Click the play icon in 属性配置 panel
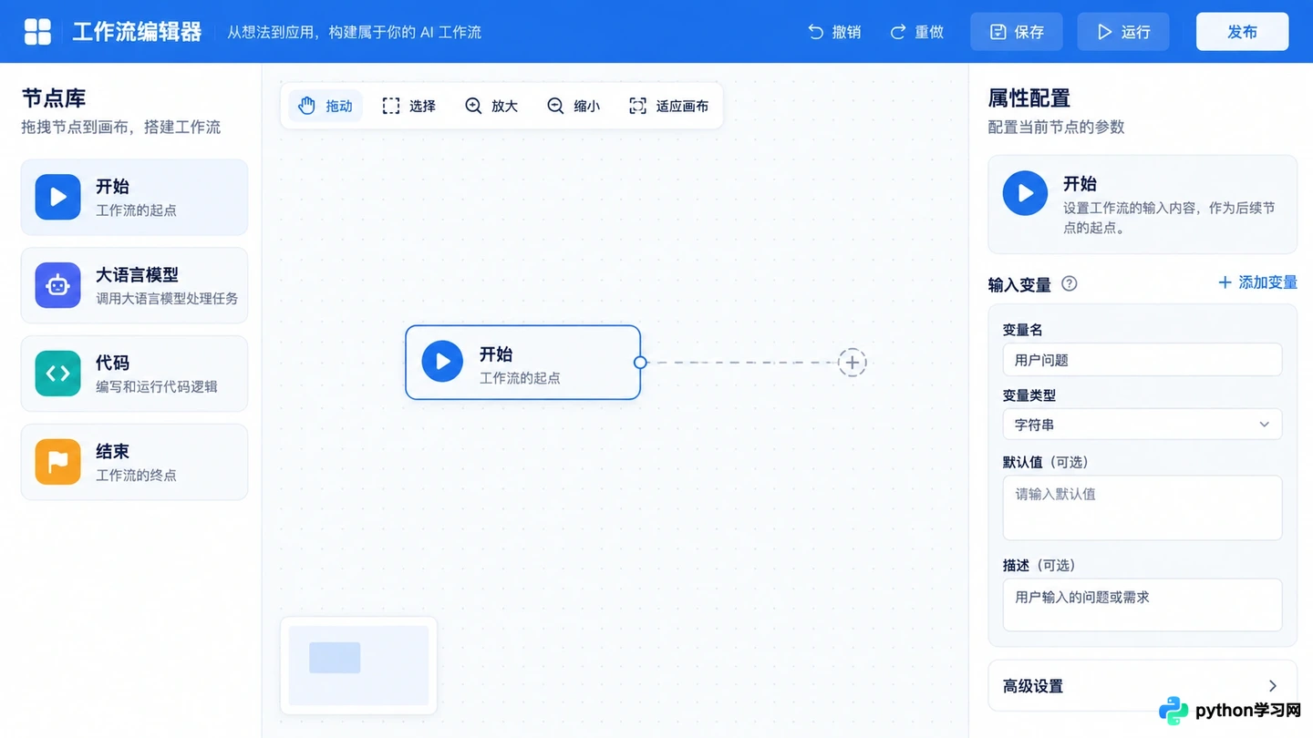This screenshot has width=1313, height=738. (1025, 193)
